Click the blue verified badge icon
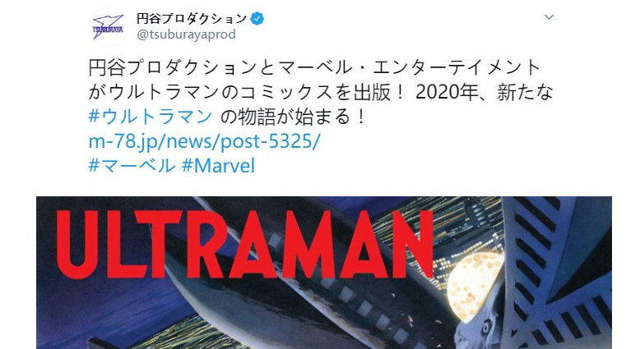Image resolution: width=640 pixels, height=349 pixels. [x=257, y=18]
